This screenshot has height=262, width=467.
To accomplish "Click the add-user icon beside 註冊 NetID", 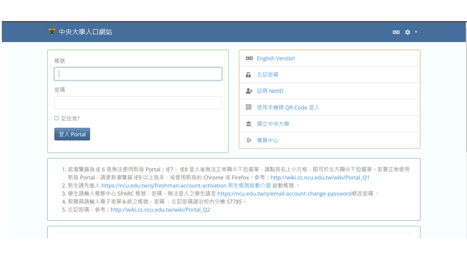I will point(249,91).
